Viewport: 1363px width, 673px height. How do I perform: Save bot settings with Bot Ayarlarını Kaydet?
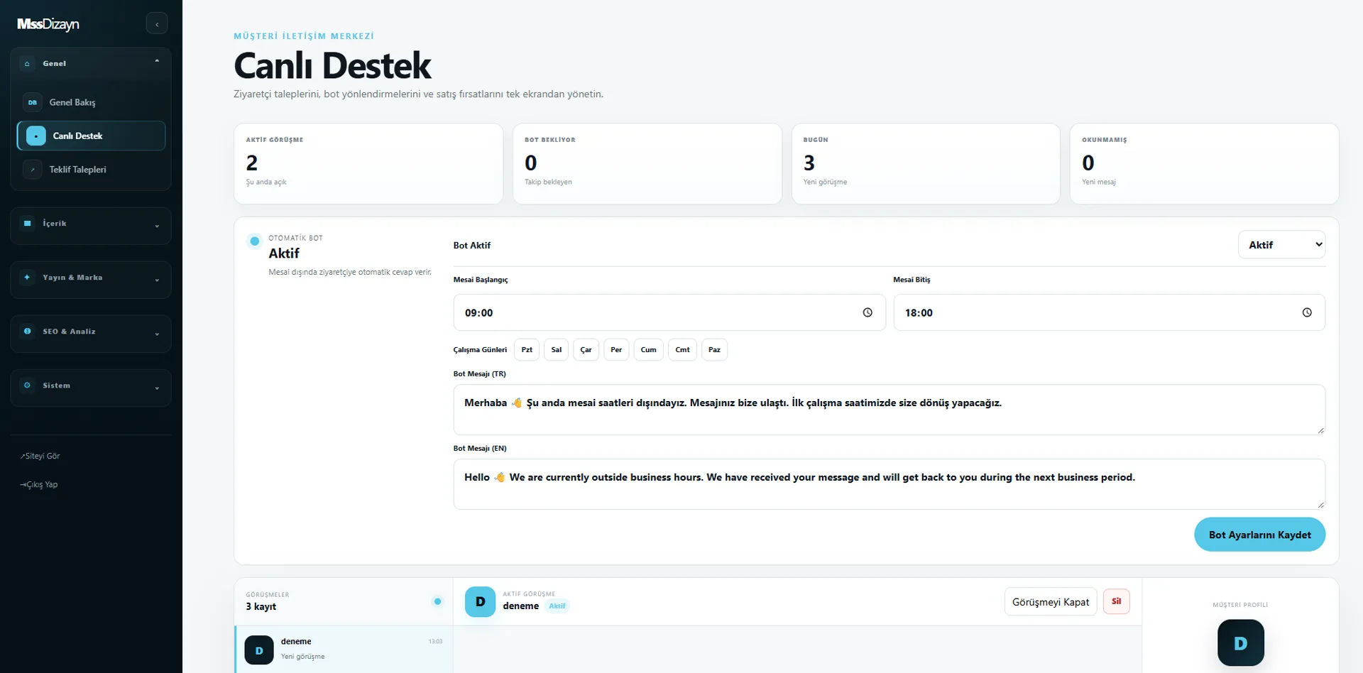1259,535
